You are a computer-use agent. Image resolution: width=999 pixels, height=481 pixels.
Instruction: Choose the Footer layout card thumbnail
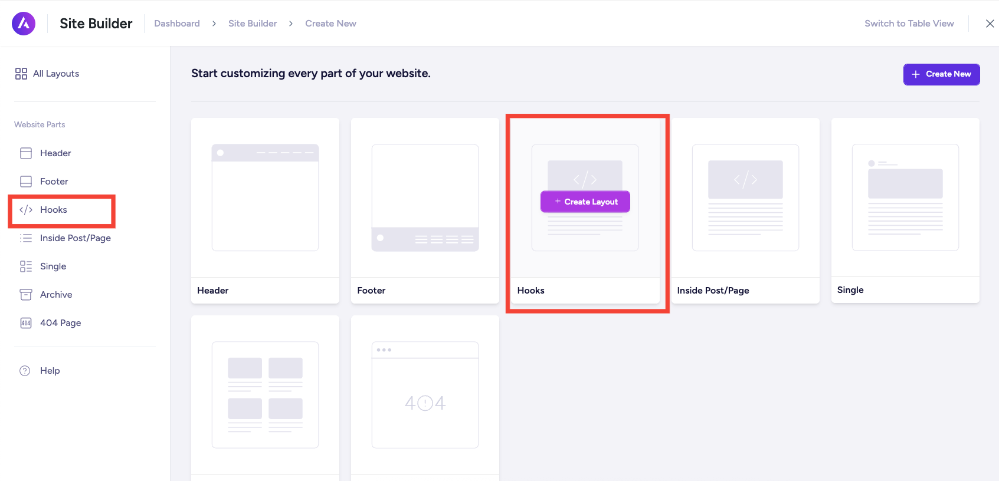pos(425,198)
